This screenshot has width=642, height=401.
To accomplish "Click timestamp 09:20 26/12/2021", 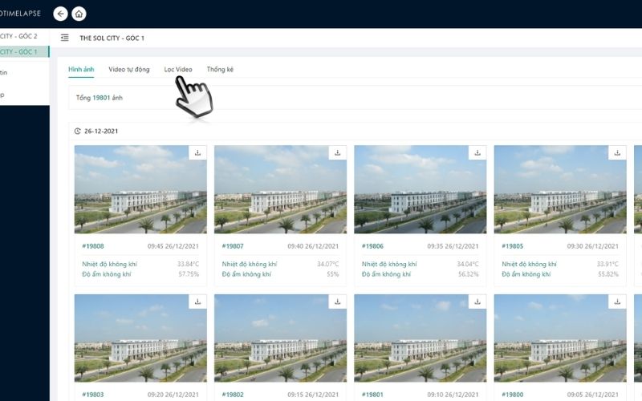I will coord(173,395).
